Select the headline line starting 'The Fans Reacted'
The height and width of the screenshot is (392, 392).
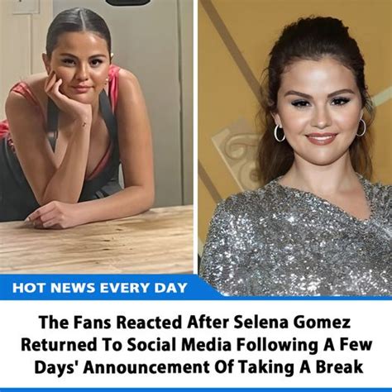[194, 322]
